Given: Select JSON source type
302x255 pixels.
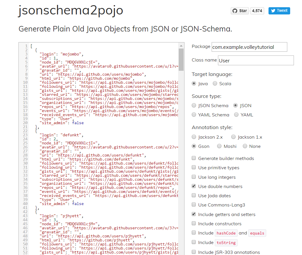Looking at the screenshot, I should pyautogui.click(x=235, y=105).
